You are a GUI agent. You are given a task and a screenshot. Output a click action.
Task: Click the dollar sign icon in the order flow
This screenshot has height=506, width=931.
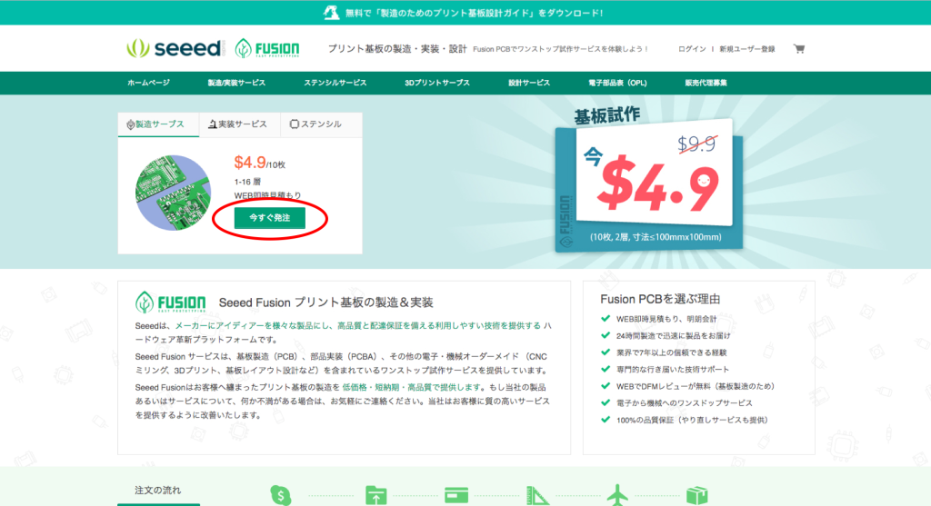tap(282, 495)
